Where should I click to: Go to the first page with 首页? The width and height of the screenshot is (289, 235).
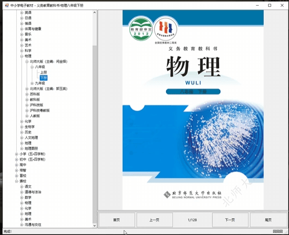[x=116, y=220]
